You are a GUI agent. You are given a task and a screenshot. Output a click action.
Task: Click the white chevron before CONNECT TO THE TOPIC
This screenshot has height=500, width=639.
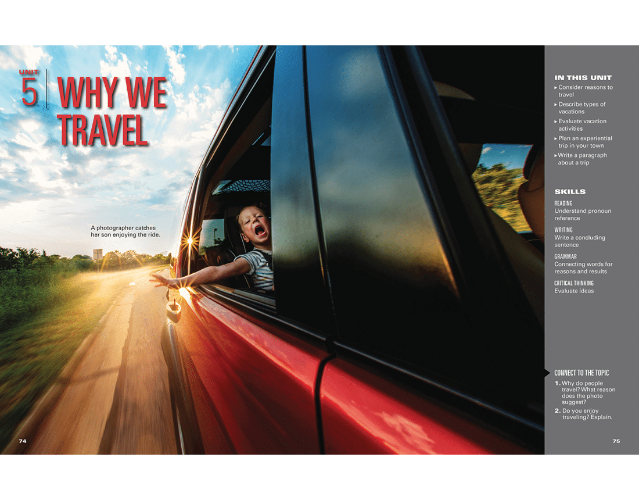point(547,373)
